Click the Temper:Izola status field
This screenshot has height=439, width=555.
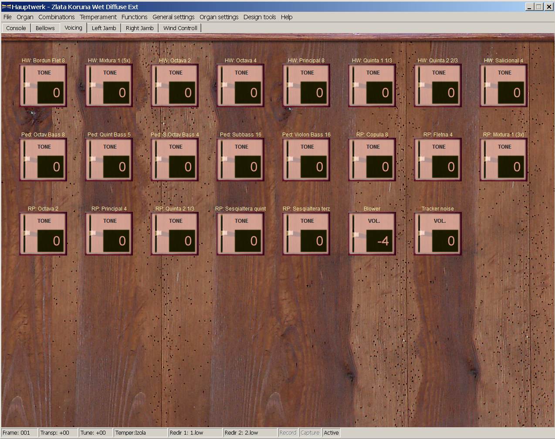point(140,432)
